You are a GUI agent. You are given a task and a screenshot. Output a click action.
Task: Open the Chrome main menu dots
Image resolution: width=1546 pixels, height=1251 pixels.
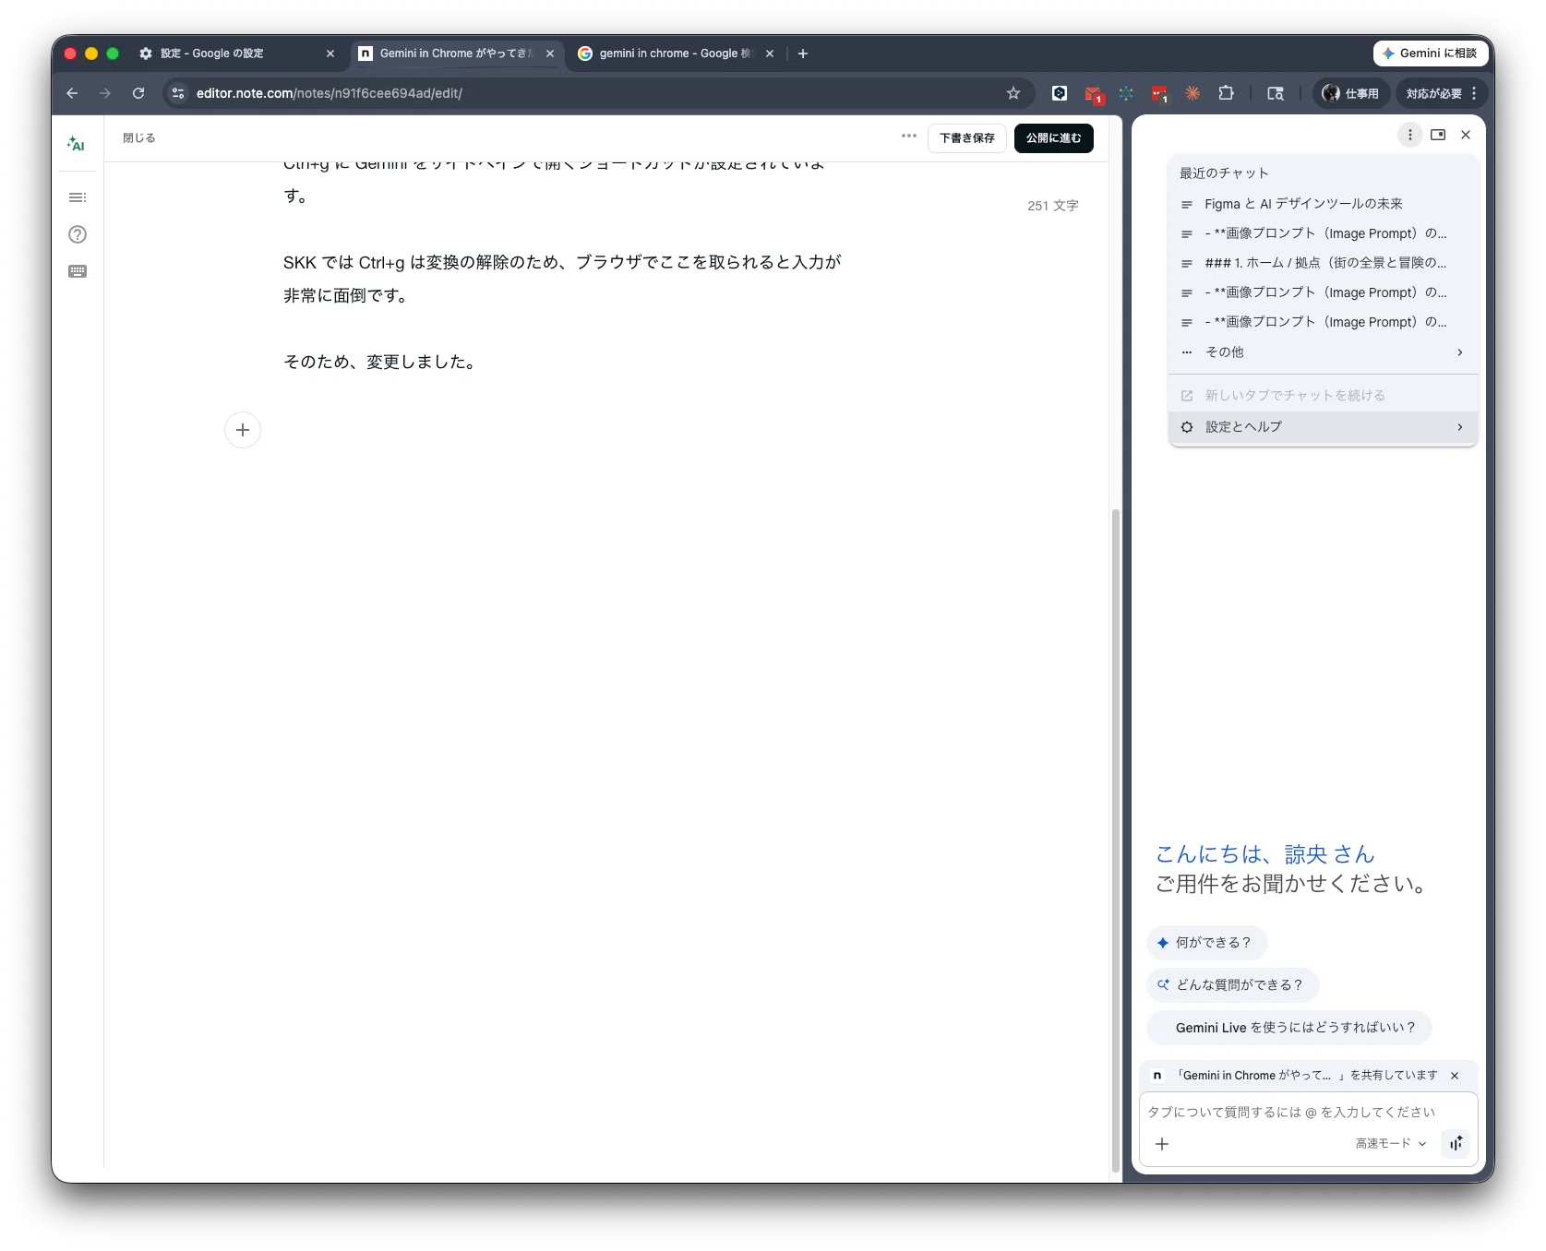(1474, 93)
